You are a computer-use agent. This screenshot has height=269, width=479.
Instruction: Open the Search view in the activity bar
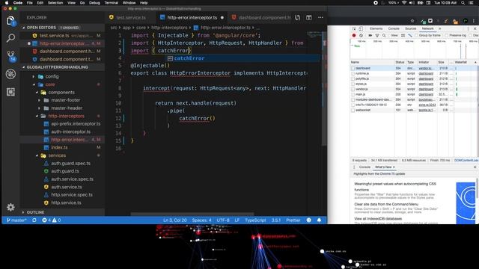pyautogui.click(x=10, y=38)
